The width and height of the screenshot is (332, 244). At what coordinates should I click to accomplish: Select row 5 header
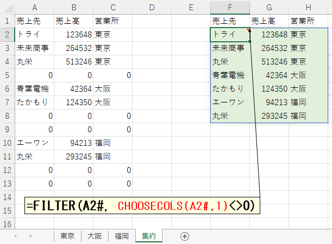(x=7, y=75)
